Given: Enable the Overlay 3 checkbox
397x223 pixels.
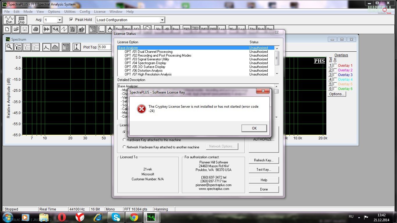Looking at the screenshot, I should tap(335, 75).
